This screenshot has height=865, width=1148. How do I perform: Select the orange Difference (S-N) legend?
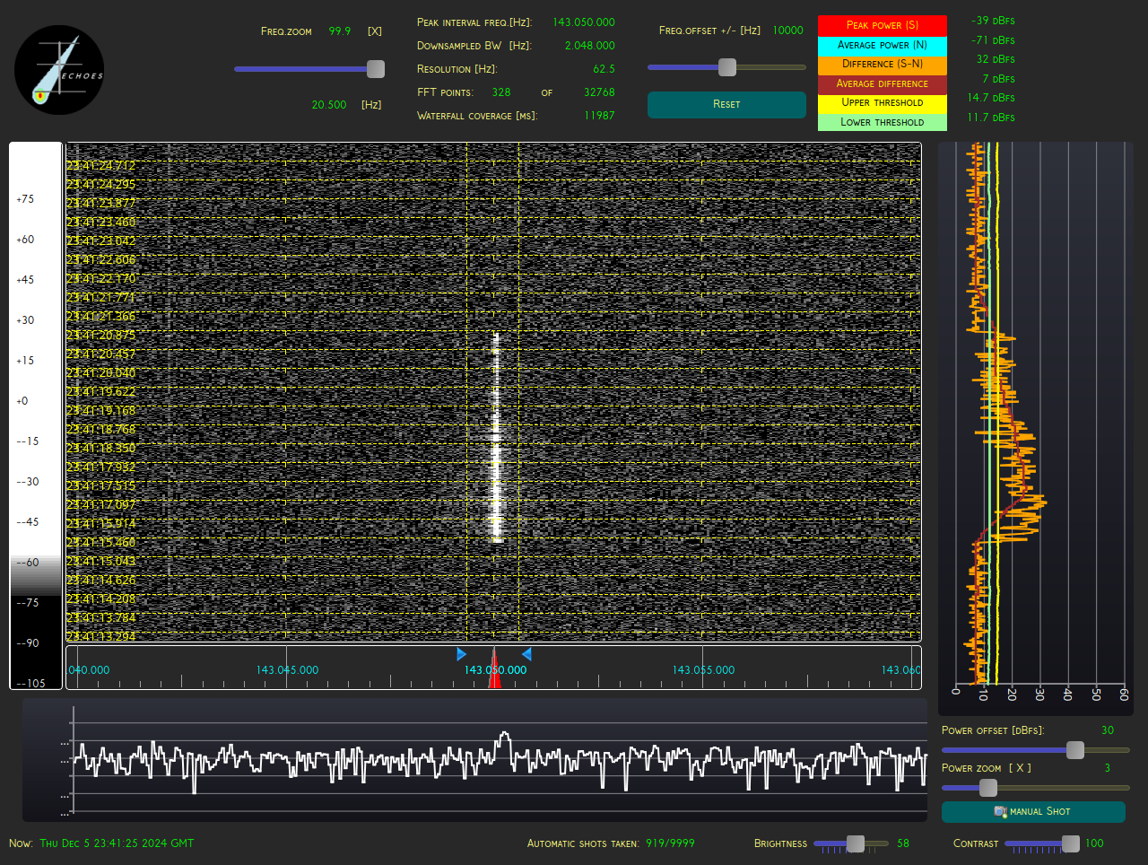tap(883, 65)
